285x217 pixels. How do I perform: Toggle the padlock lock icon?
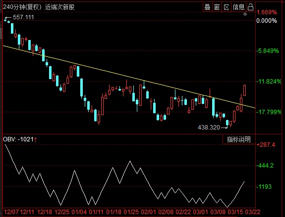pyautogui.click(x=250, y=7)
